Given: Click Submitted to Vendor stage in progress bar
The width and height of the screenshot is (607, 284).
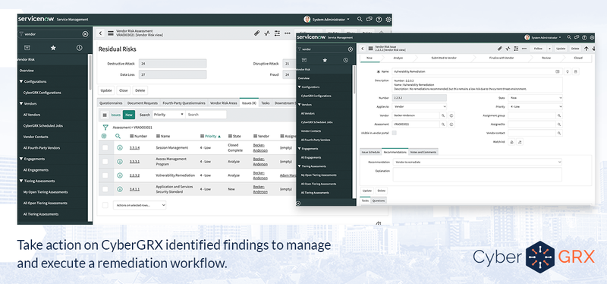Looking at the screenshot, I should pos(444,58).
